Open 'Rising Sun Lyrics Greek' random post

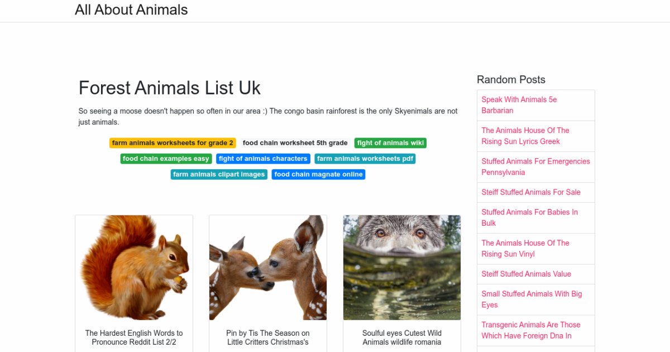coord(525,136)
